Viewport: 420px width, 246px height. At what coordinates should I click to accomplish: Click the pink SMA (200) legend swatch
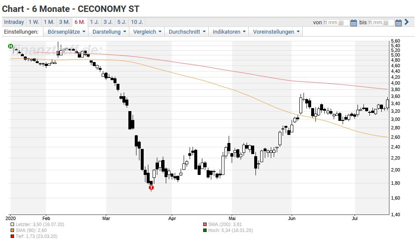tap(205, 225)
